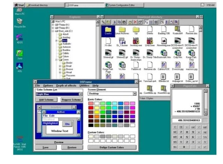The height and width of the screenshot is (164, 223).
Task: Pick the black basic color swatch
Action: [x=91, y=125]
